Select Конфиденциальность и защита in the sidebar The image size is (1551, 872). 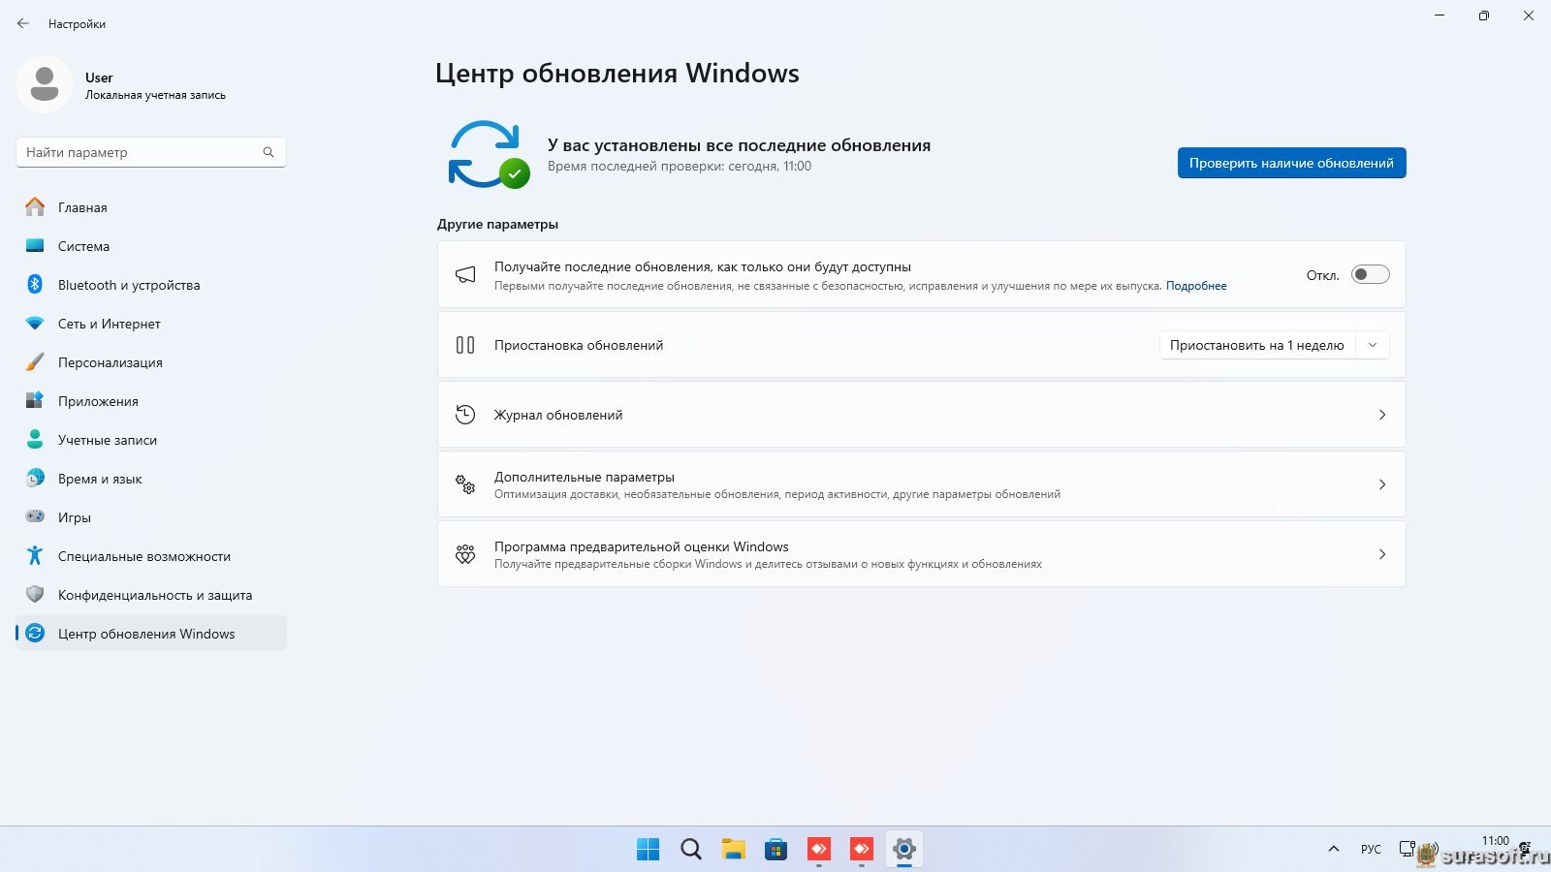pos(151,595)
